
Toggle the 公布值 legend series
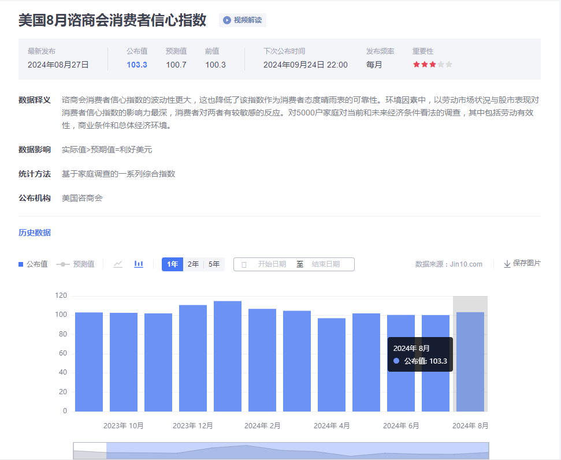[33, 264]
